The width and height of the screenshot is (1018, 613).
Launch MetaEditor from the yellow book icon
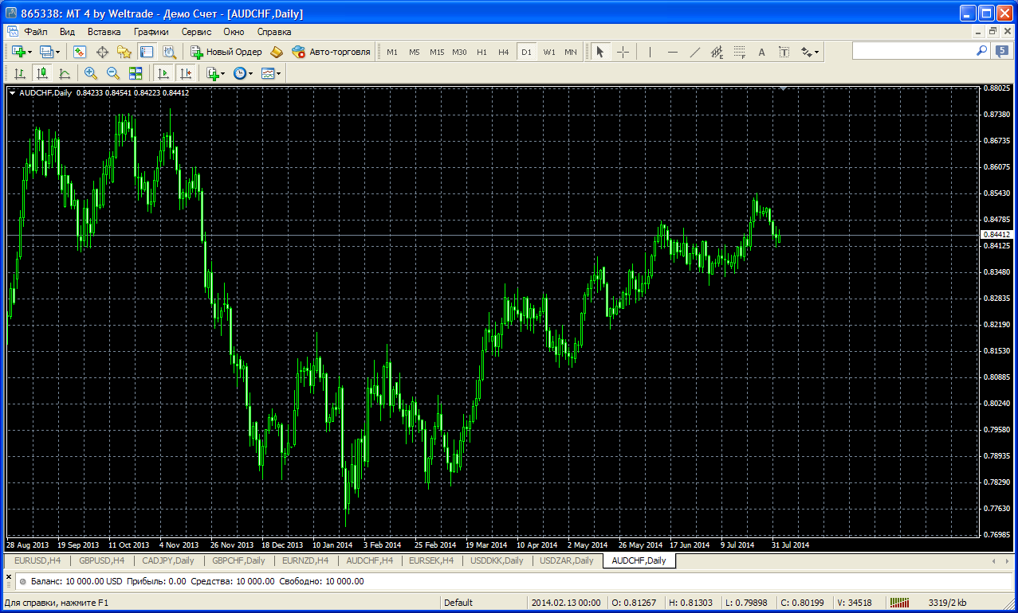[277, 52]
